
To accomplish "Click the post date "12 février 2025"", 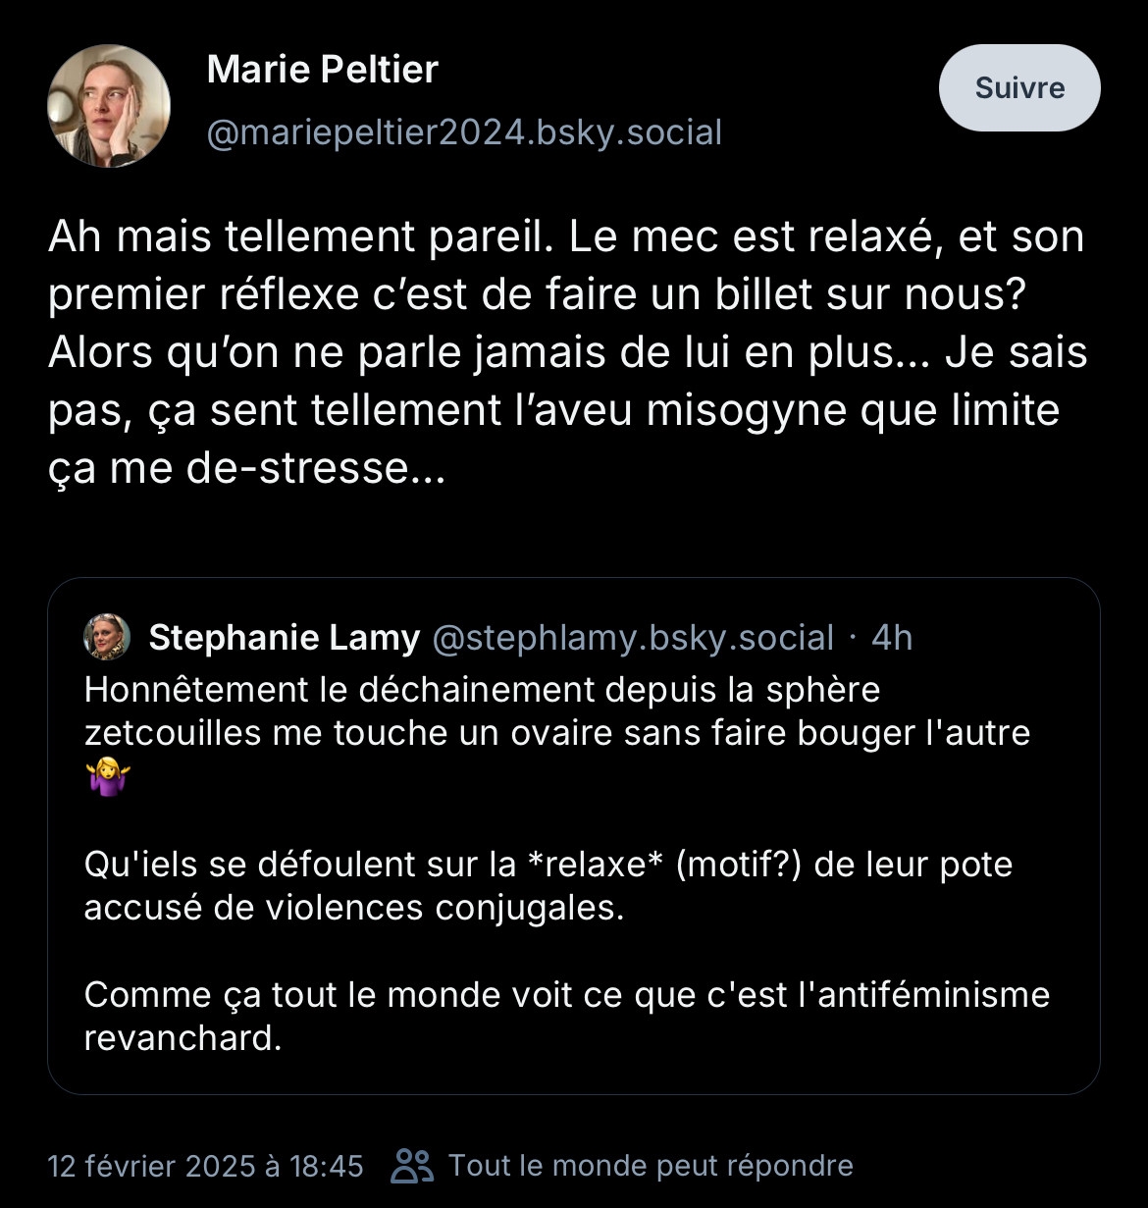I will pyautogui.click(x=152, y=1166).
